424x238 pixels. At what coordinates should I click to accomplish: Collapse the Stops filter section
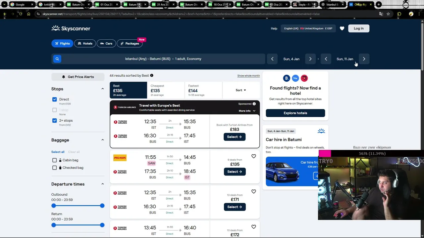[x=102, y=89]
